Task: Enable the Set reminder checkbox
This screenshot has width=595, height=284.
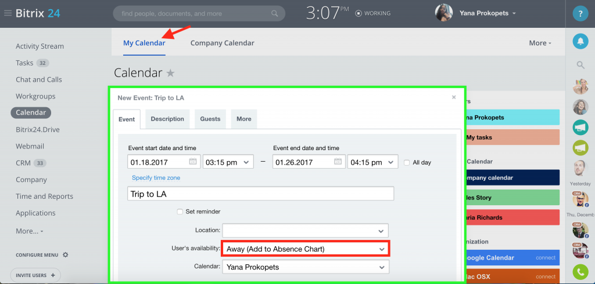Action: tap(180, 212)
